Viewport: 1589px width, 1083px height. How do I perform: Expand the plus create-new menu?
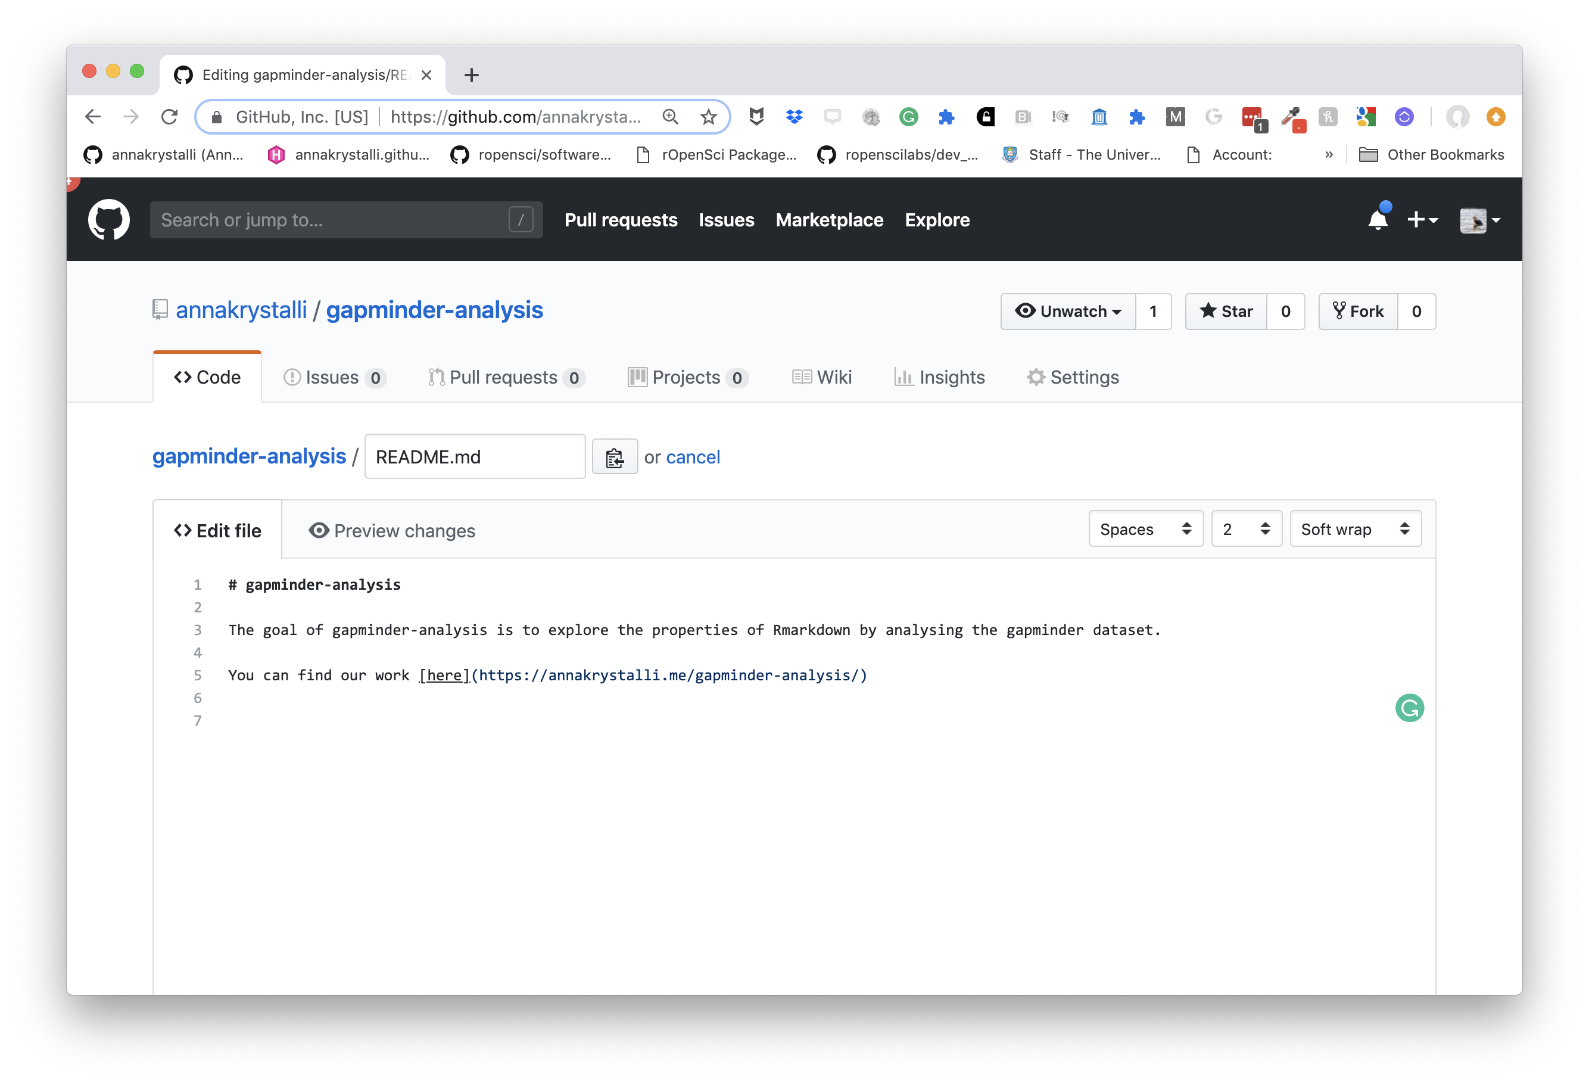click(x=1422, y=219)
